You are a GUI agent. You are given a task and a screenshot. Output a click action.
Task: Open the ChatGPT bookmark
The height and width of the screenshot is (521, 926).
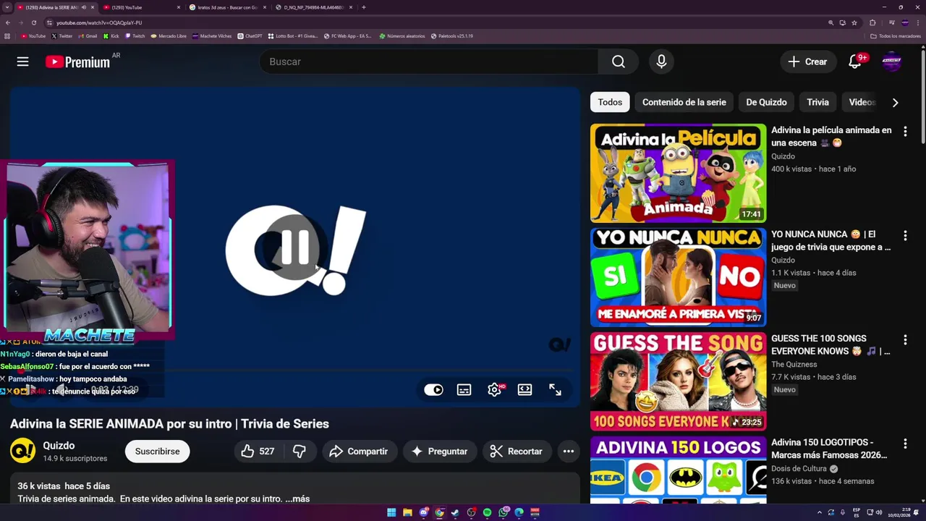coord(250,35)
